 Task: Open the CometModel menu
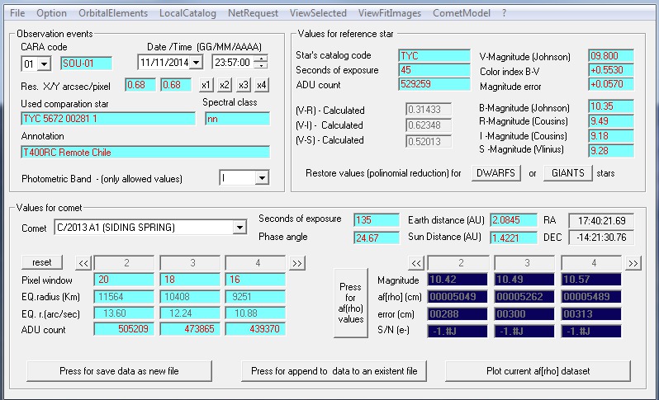(x=462, y=13)
